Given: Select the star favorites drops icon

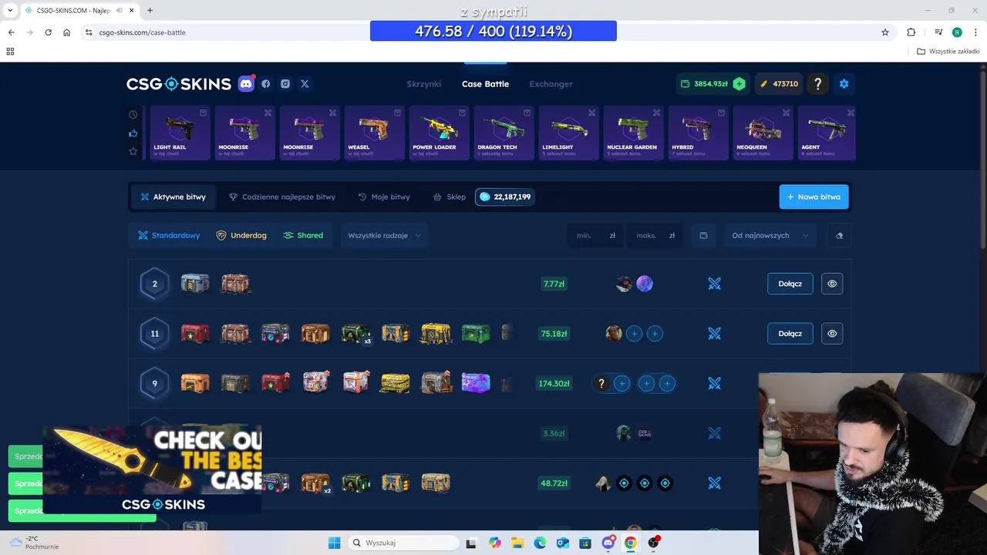Looking at the screenshot, I should click(x=133, y=151).
